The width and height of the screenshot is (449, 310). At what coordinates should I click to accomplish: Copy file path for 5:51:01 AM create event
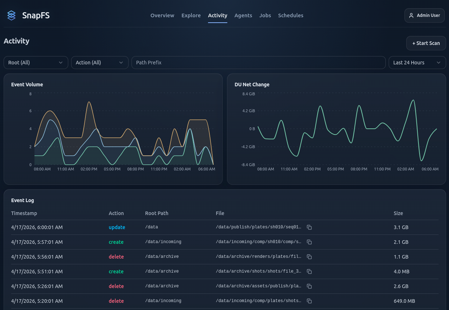pos(309,272)
